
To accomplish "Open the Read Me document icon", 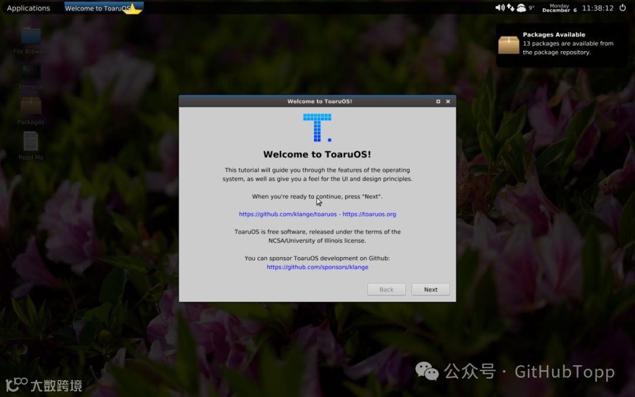I will (31, 146).
